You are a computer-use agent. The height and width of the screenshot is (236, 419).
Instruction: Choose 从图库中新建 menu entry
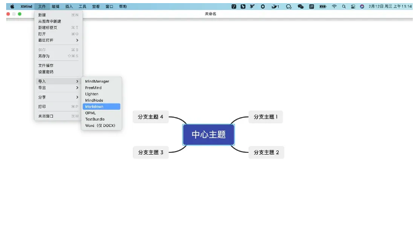58,21
